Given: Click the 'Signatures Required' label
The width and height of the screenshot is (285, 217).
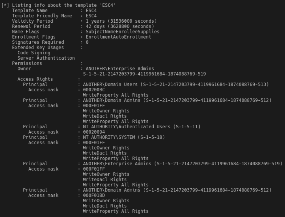Looking at the screenshot, I should 38,42.
